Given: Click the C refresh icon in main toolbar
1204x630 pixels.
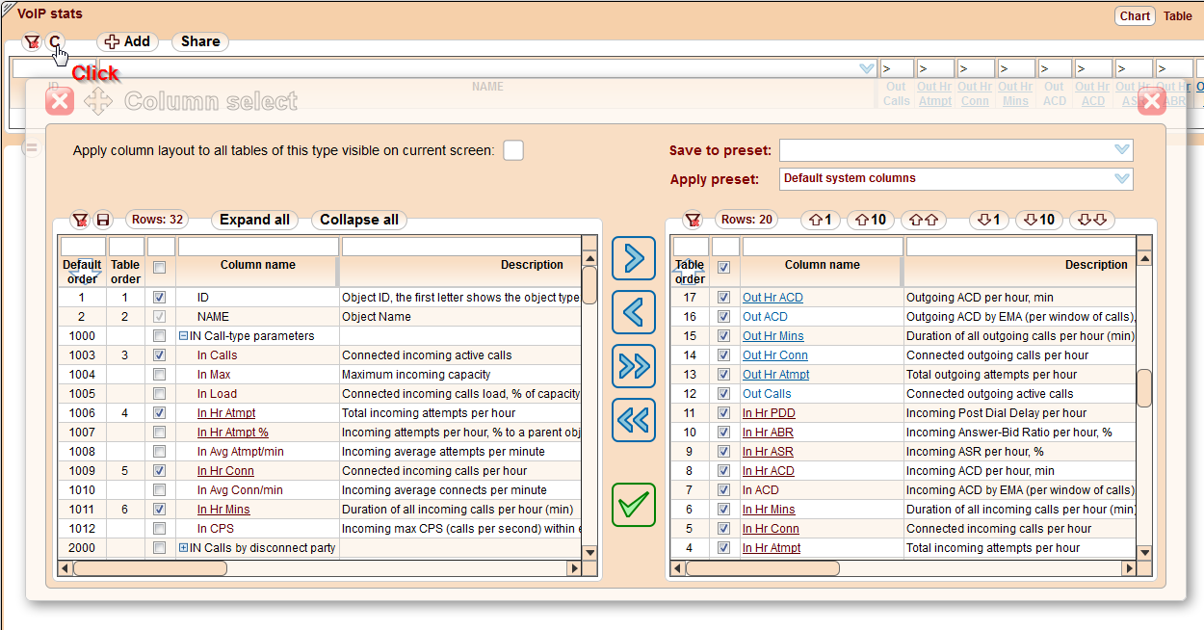Looking at the screenshot, I should pyautogui.click(x=55, y=41).
